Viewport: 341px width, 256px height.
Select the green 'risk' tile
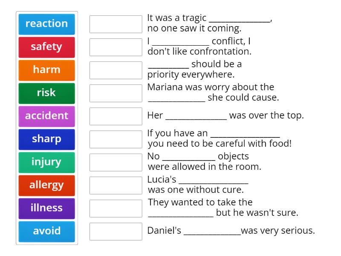point(46,93)
